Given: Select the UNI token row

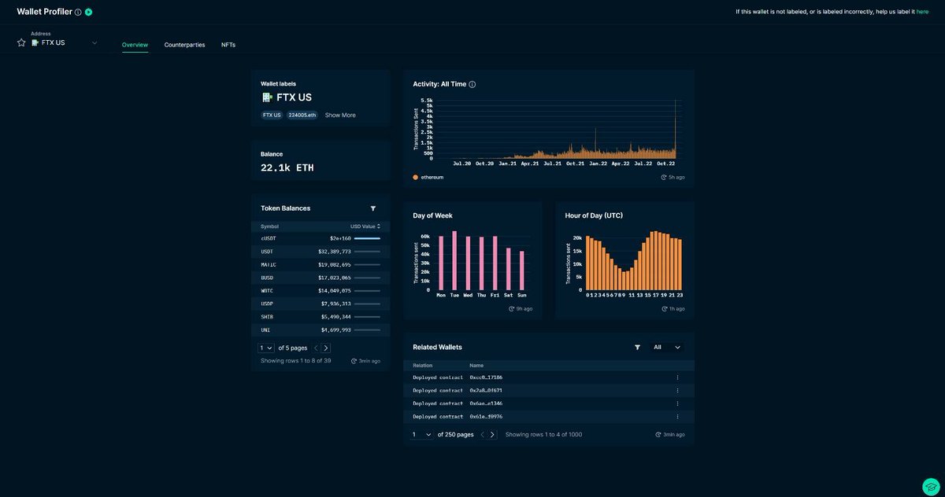Looking at the screenshot, I should click(321, 330).
